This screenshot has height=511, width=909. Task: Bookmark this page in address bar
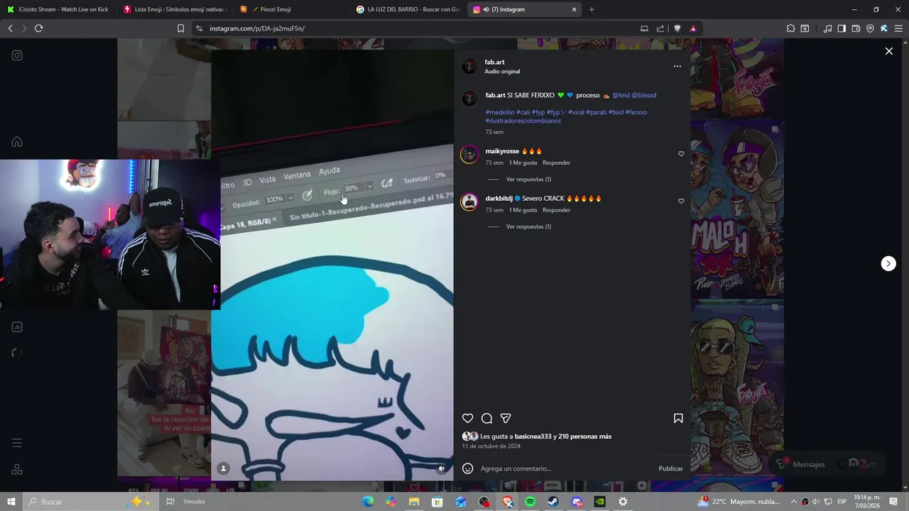(x=180, y=28)
